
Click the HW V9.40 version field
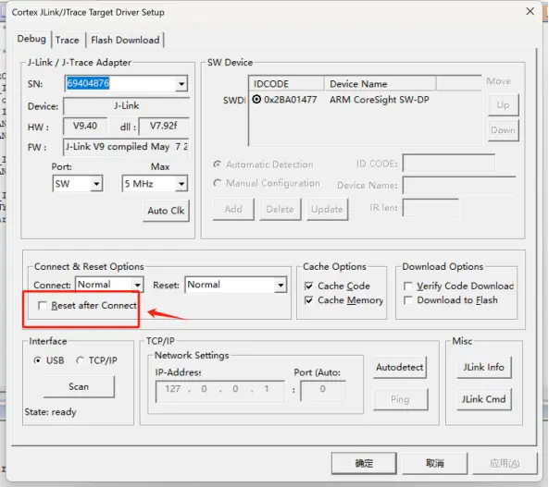(85, 126)
